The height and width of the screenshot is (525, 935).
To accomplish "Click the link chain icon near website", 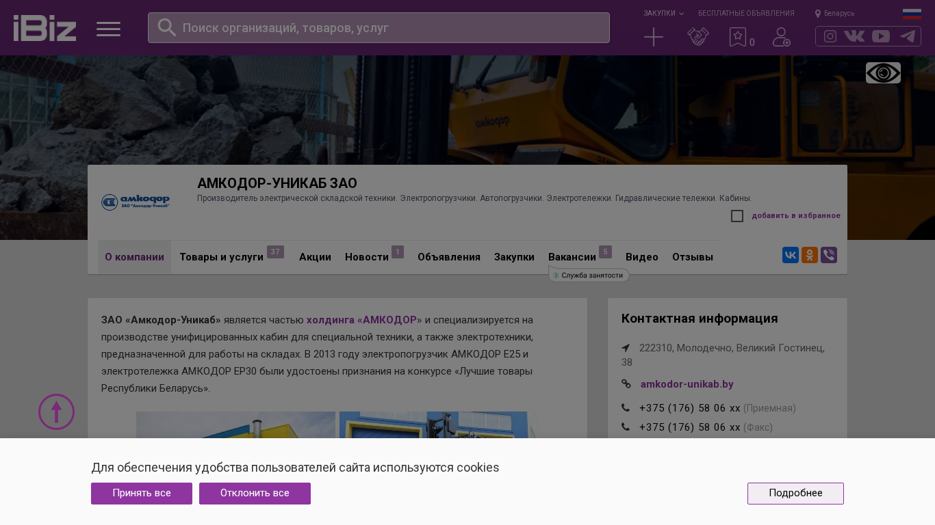I will click(x=626, y=384).
